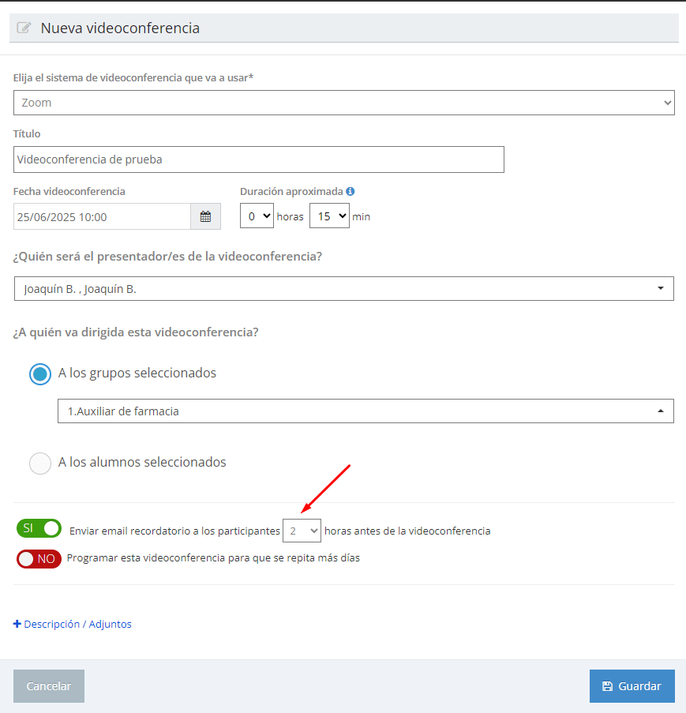The width and height of the screenshot is (686, 713).
Task: Change reminder hours-before dropdown
Action: 302,531
